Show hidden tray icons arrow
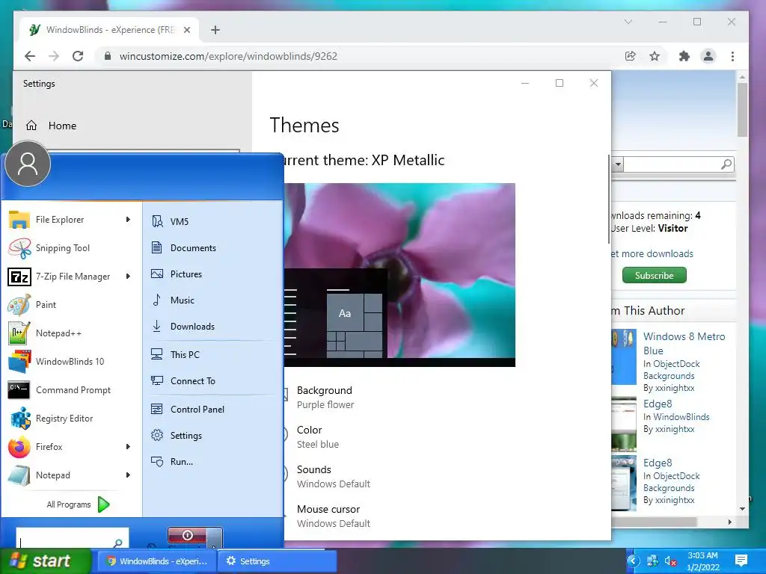Viewport: 766px width, 574px height. [633, 561]
